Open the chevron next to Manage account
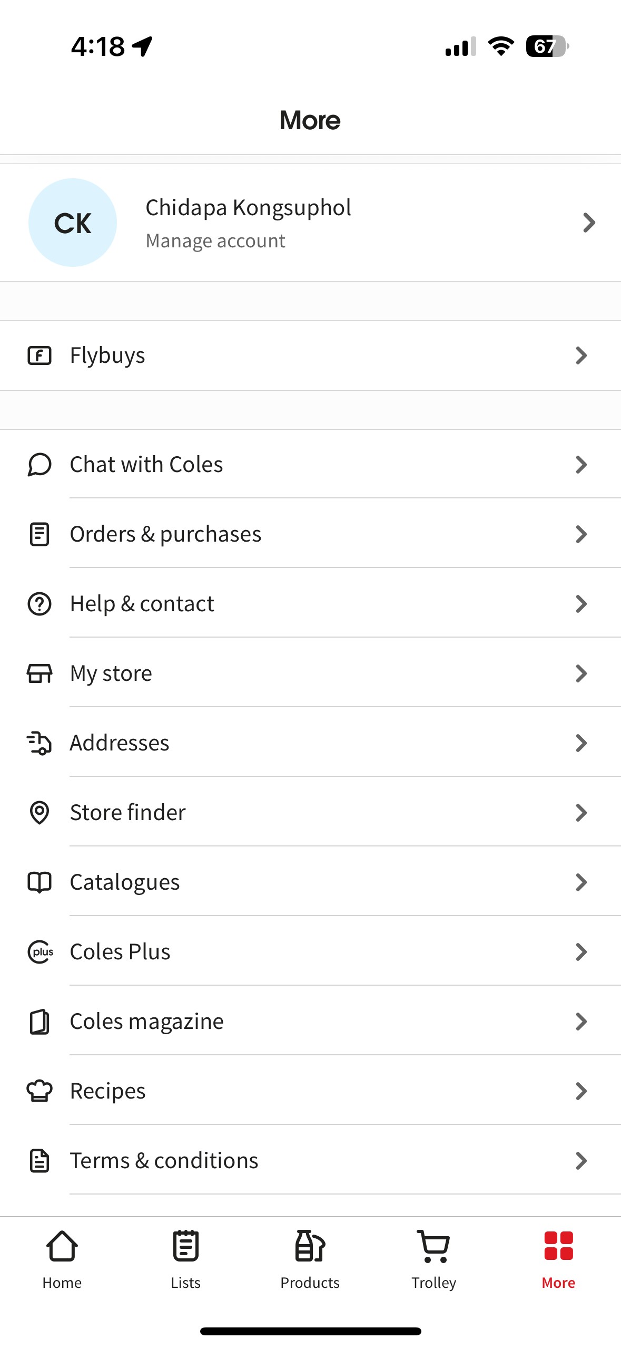621x1348 pixels. (x=589, y=223)
